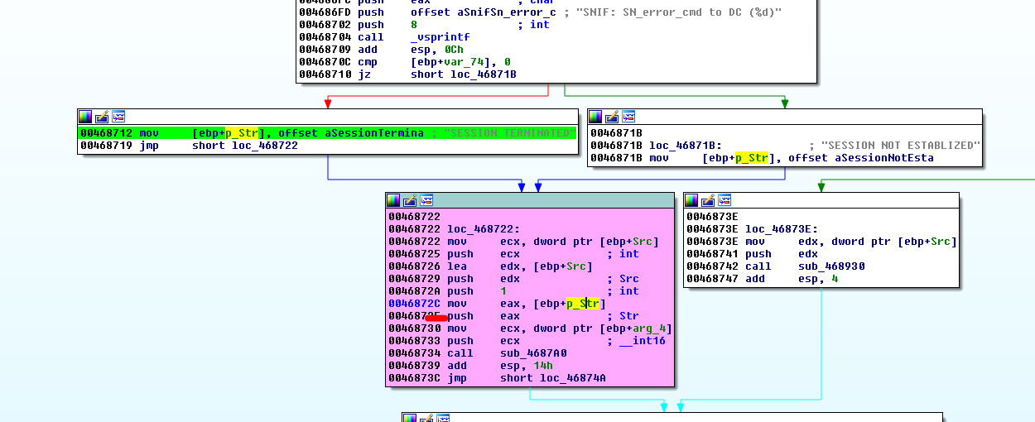The image size is (1035, 422).
Task: Click pencil edit icon on loc_46871B node
Action: coord(612,117)
